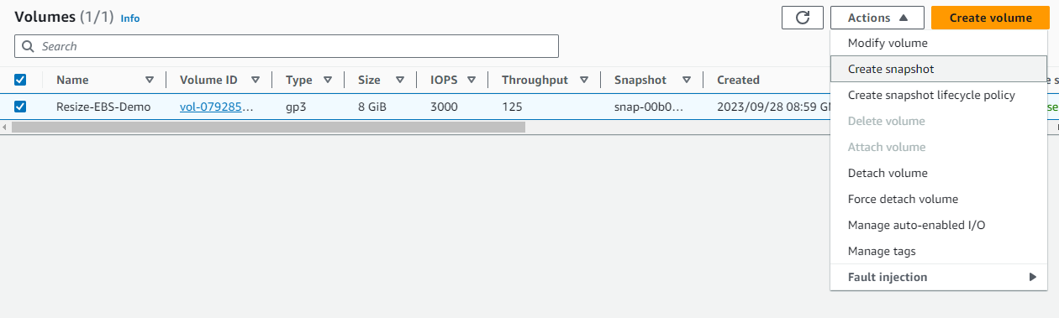Sort by Type column arrow
The height and width of the screenshot is (318, 1059).
click(329, 80)
